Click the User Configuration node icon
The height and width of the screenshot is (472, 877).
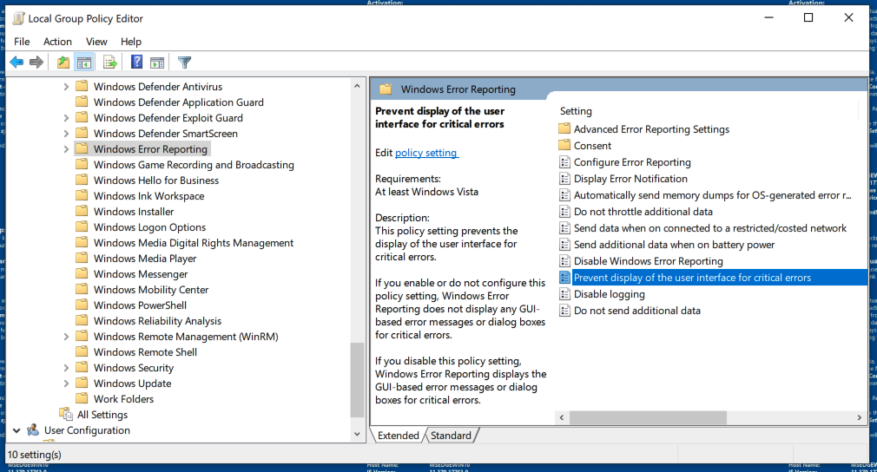coord(33,430)
